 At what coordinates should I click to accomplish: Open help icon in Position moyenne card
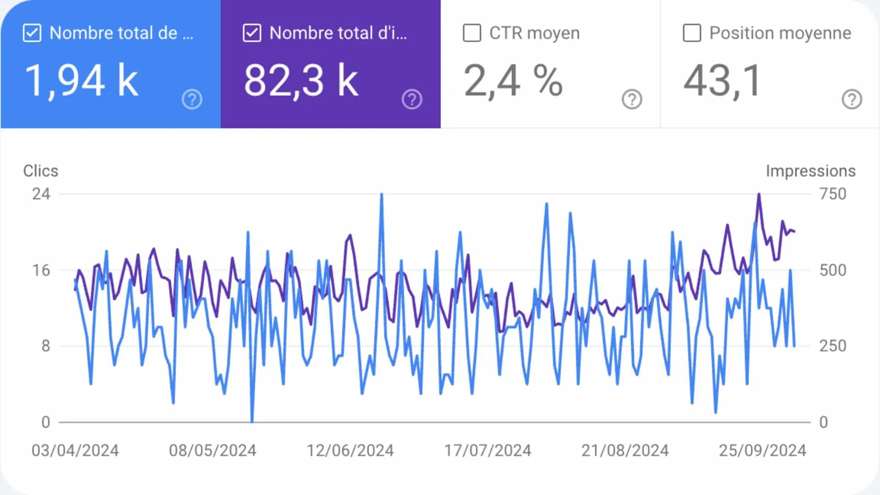852,99
